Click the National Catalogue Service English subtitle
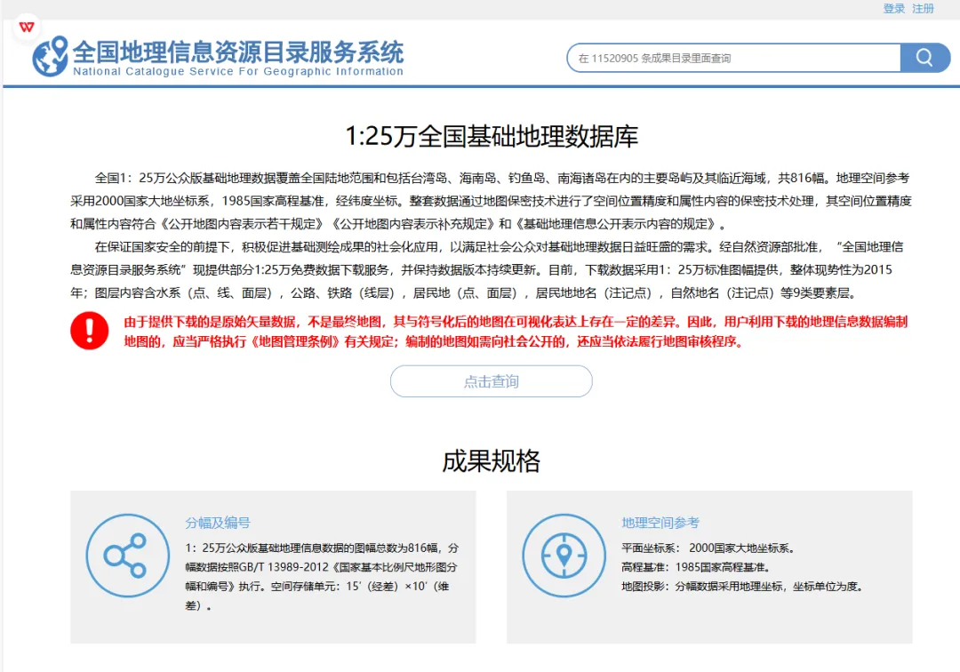The image size is (960, 672). 238,71
